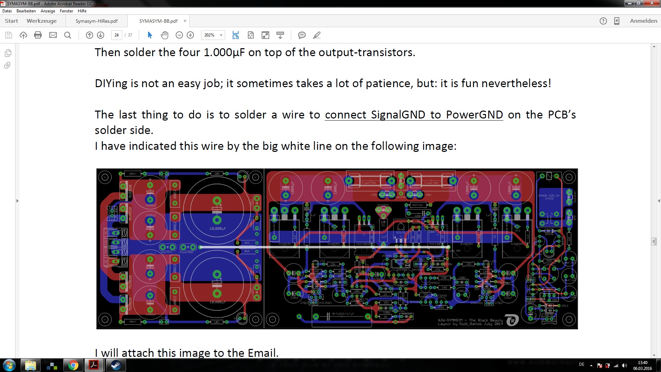Click the page number field
Viewport: 661px width, 372px height.
tap(116, 35)
